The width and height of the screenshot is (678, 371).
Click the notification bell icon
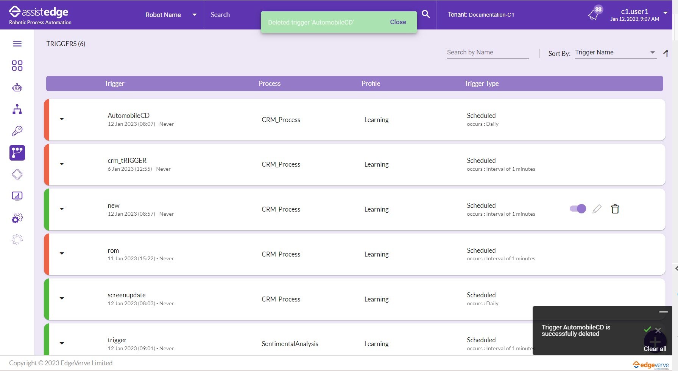click(x=593, y=15)
